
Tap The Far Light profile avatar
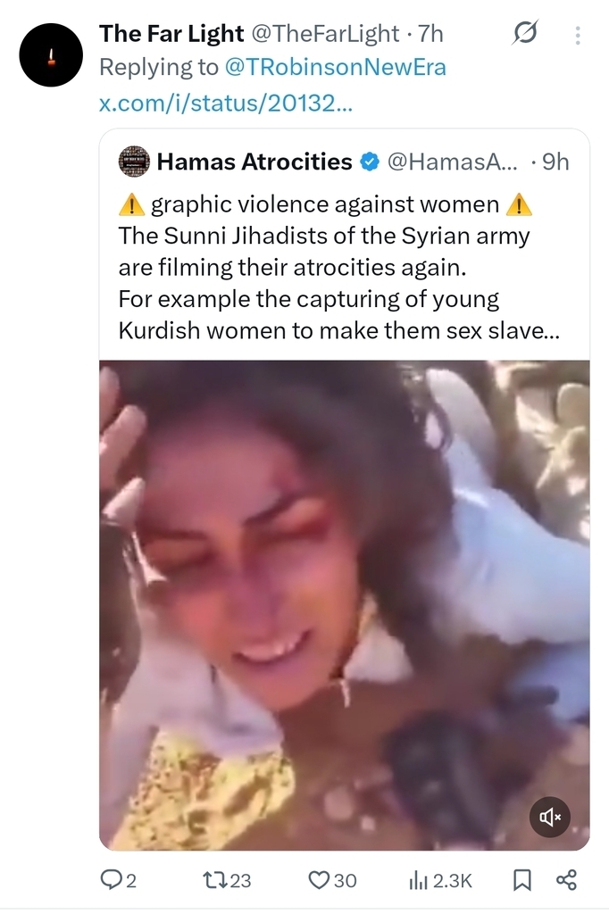[x=51, y=54]
